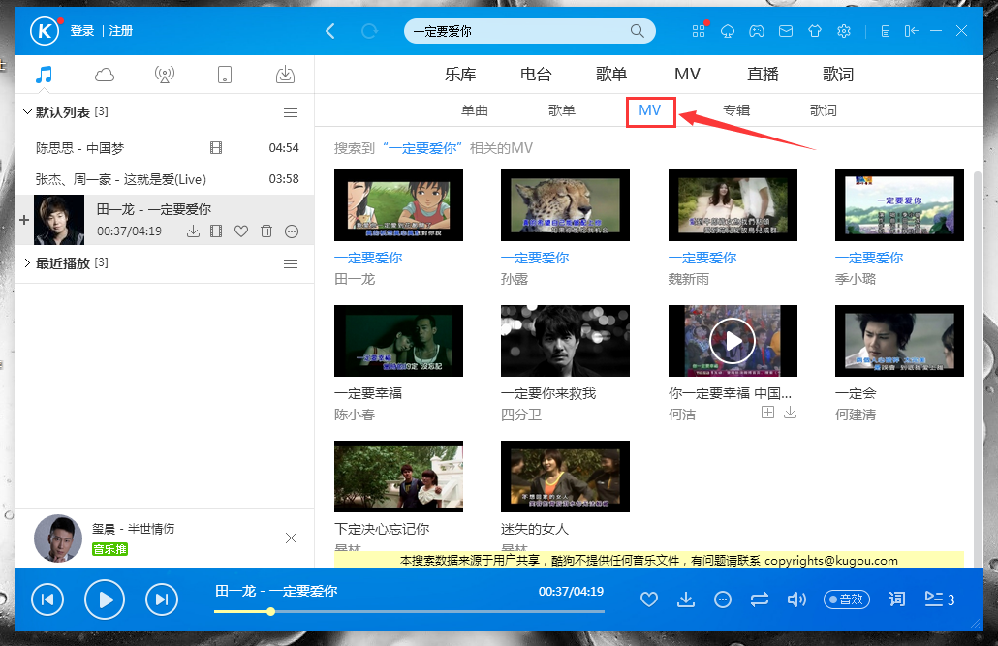Viewport: 998px width, 646px height.
Task: Toggle desktop lyrics 词 button
Action: click(x=897, y=599)
